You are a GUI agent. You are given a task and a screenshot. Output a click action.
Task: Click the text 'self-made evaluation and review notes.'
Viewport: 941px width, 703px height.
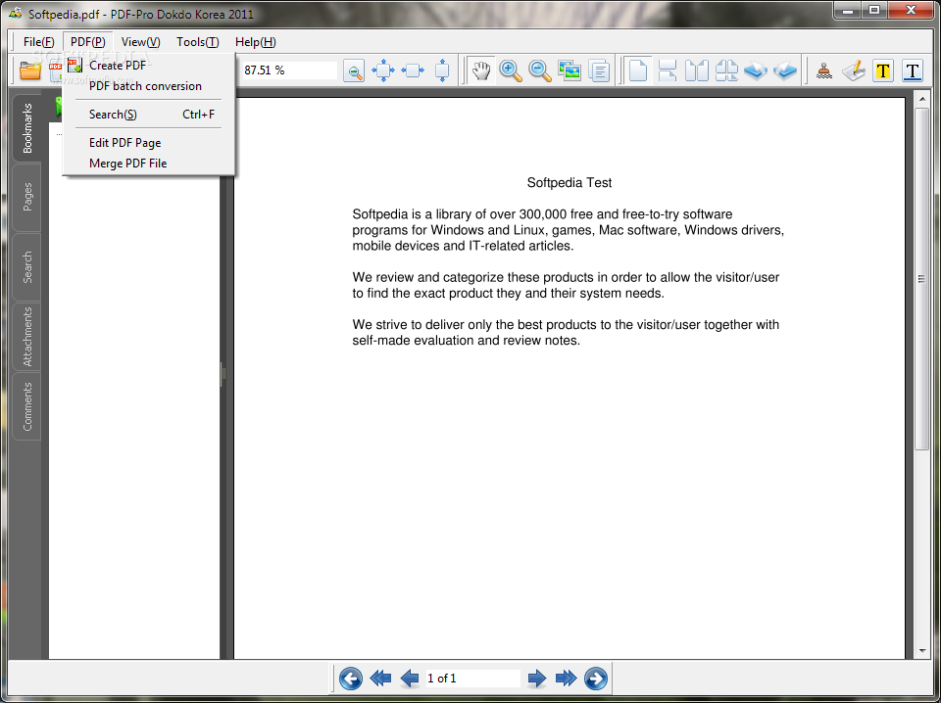467,341
